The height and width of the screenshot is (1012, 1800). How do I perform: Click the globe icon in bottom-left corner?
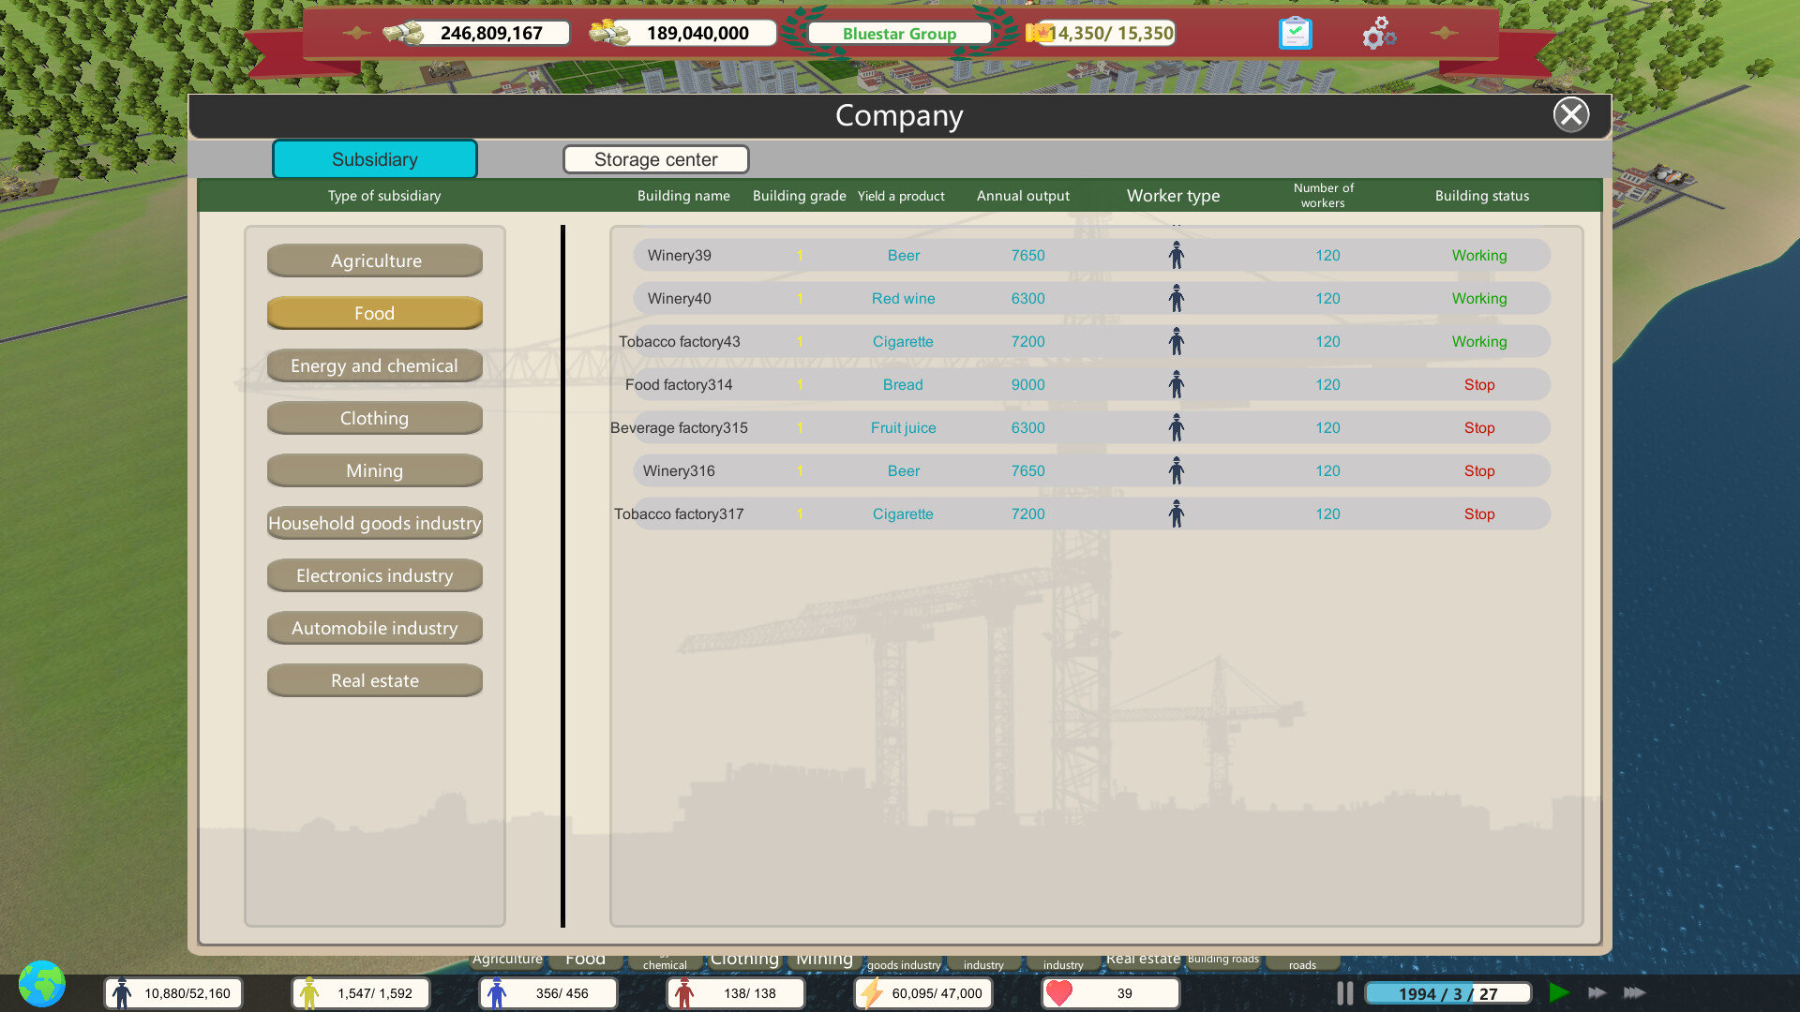pos(43,984)
